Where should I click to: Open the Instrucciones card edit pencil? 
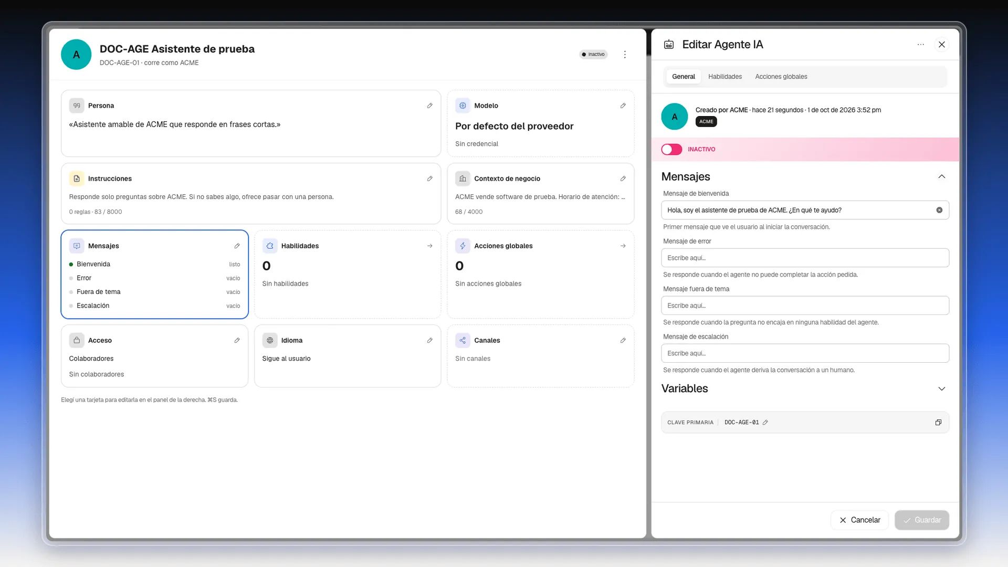pyautogui.click(x=429, y=178)
